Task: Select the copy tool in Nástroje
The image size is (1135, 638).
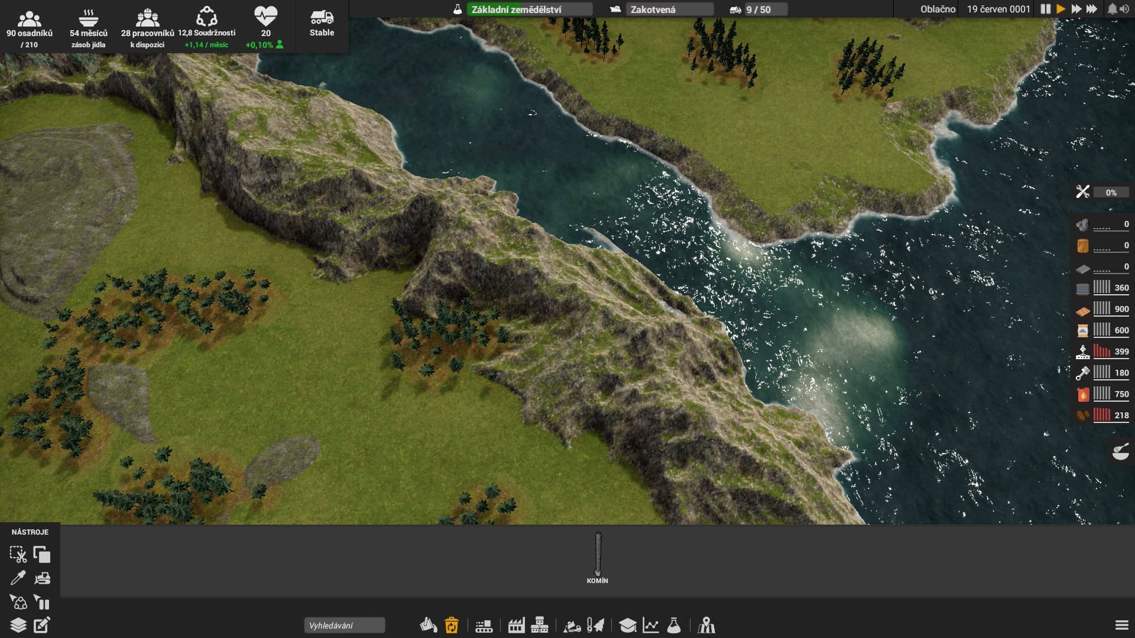Action: (42, 554)
